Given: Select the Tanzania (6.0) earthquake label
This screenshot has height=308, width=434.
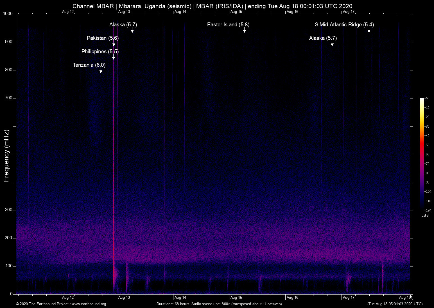Looking at the screenshot, I should click(89, 65).
